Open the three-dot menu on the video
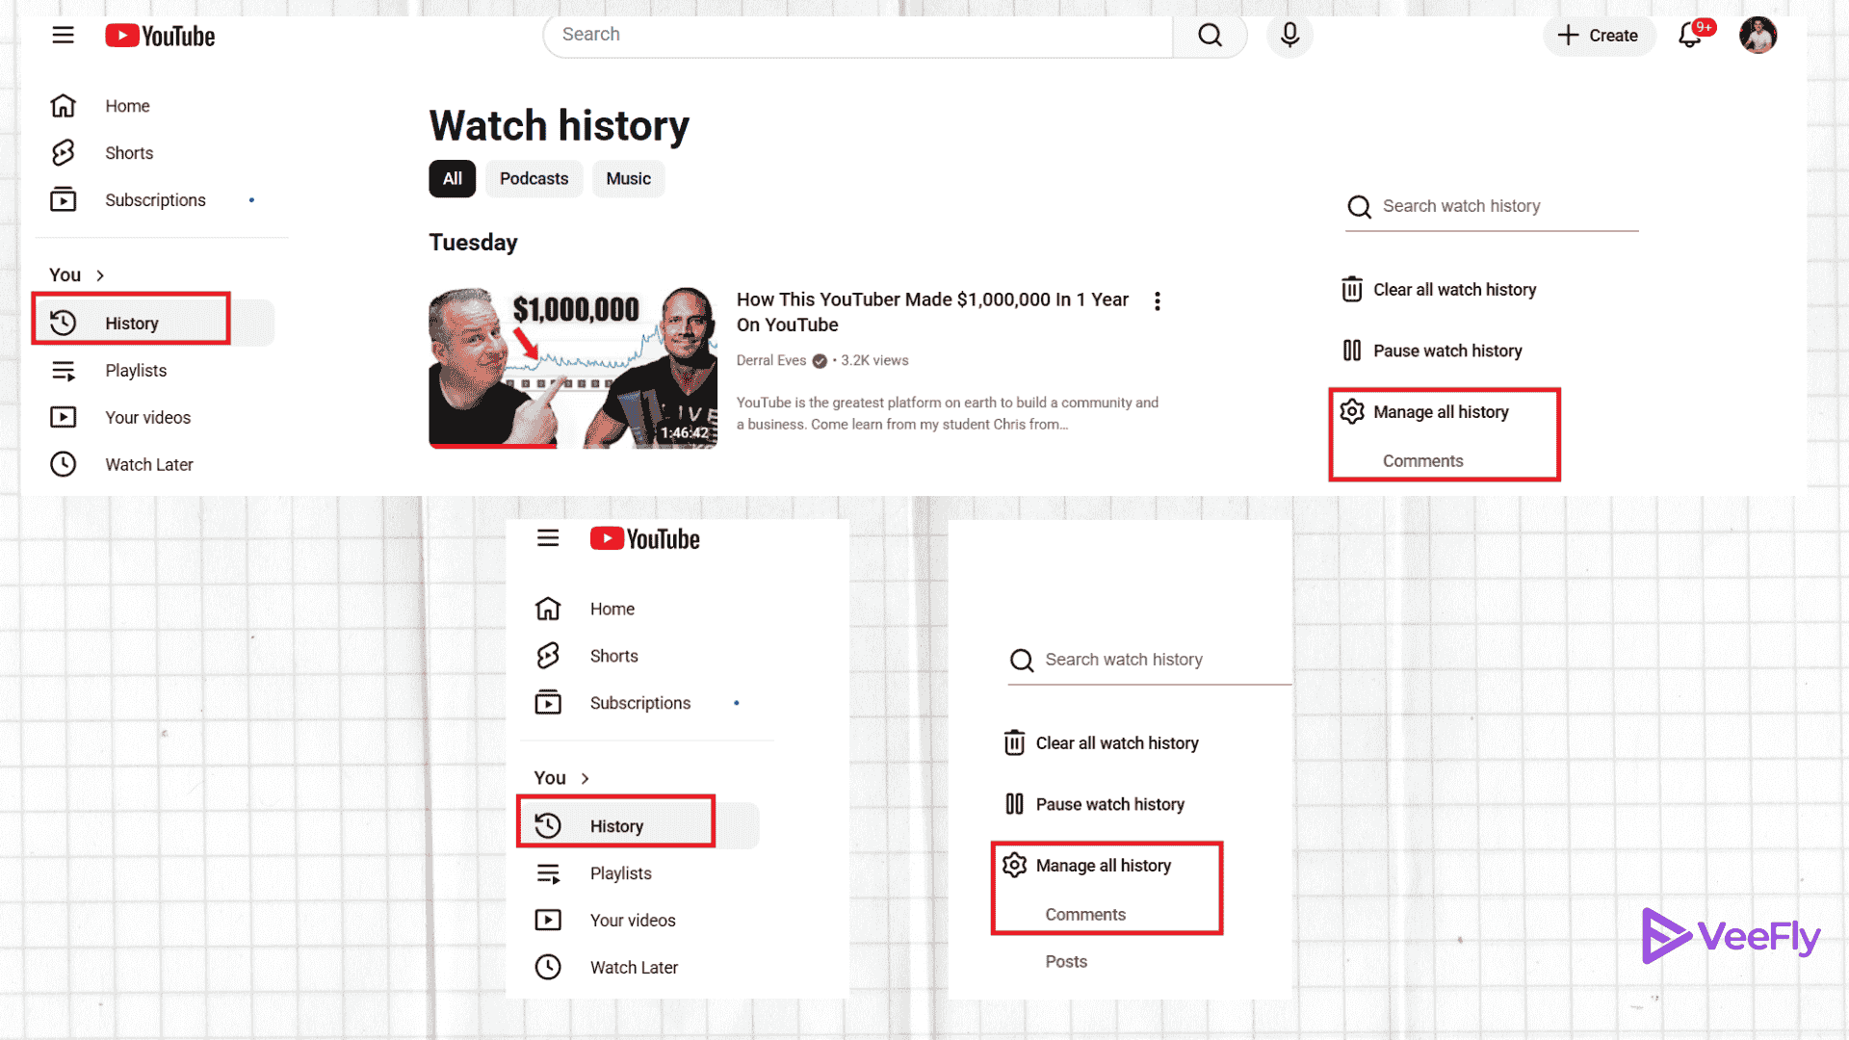The image size is (1849, 1040). (x=1157, y=300)
